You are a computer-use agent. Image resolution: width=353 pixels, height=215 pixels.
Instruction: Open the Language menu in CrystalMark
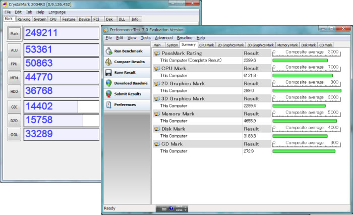click(57, 12)
